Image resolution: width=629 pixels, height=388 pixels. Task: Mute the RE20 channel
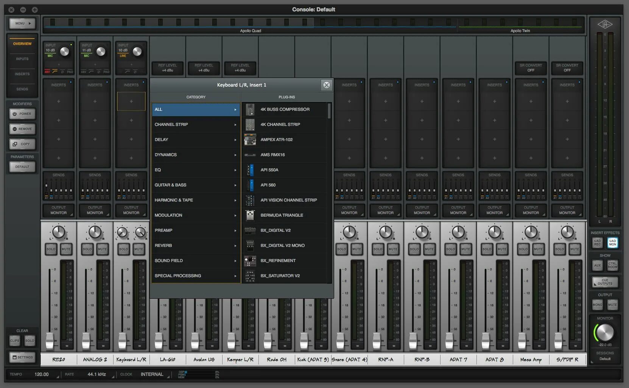click(x=66, y=249)
